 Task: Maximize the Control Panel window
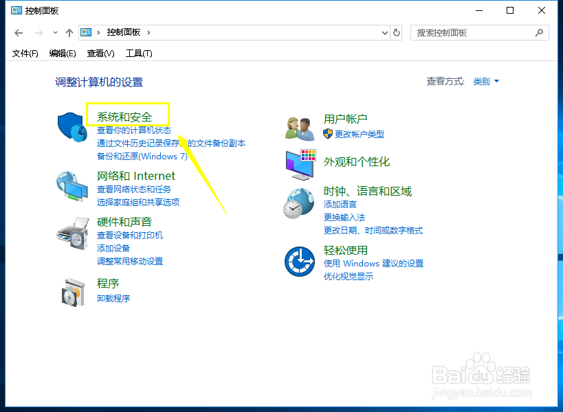tap(510, 10)
